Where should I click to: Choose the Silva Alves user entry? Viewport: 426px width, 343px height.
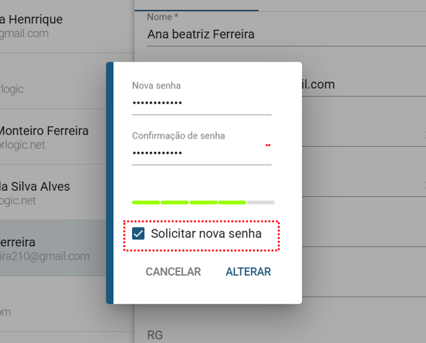pos(38,193)
